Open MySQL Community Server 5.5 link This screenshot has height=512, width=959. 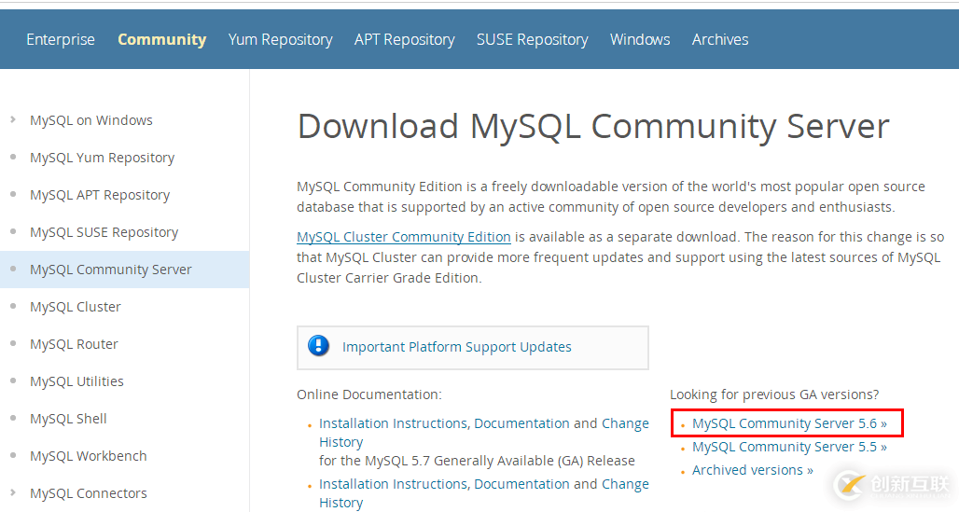click(789, 447)
